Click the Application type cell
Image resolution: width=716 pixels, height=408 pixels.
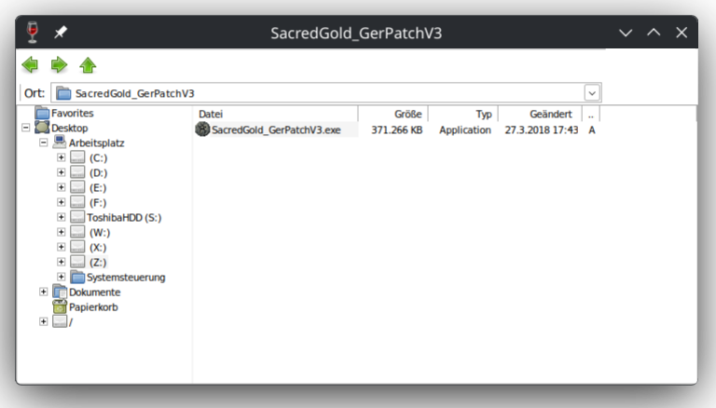click(465, 130)
